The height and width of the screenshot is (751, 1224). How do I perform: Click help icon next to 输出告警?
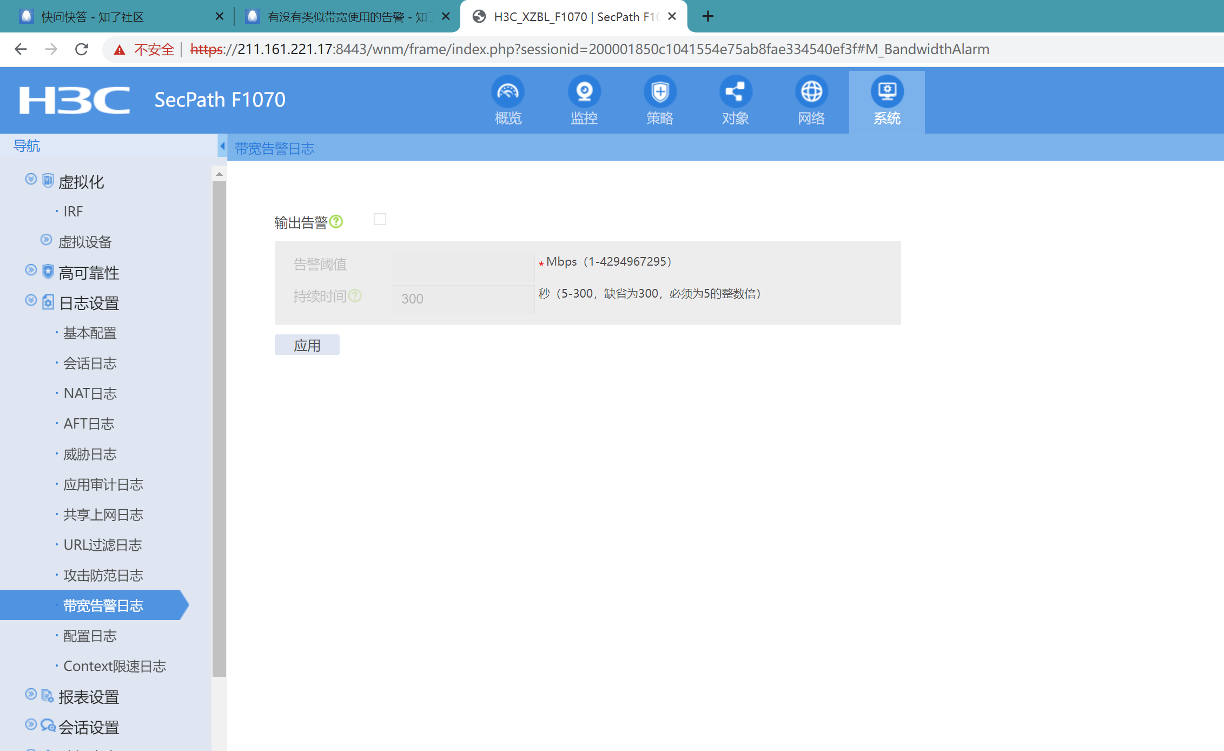pos(336,222)
